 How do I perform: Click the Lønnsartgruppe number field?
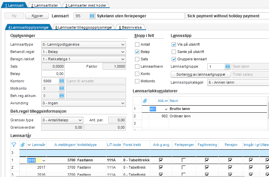(x=216, y=66)
